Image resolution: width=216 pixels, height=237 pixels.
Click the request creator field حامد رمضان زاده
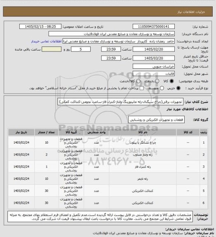point(118,41)
